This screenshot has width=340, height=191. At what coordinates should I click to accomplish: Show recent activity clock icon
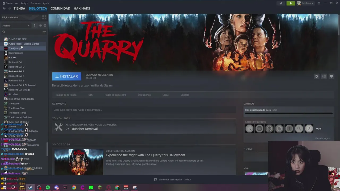(40, 25)
